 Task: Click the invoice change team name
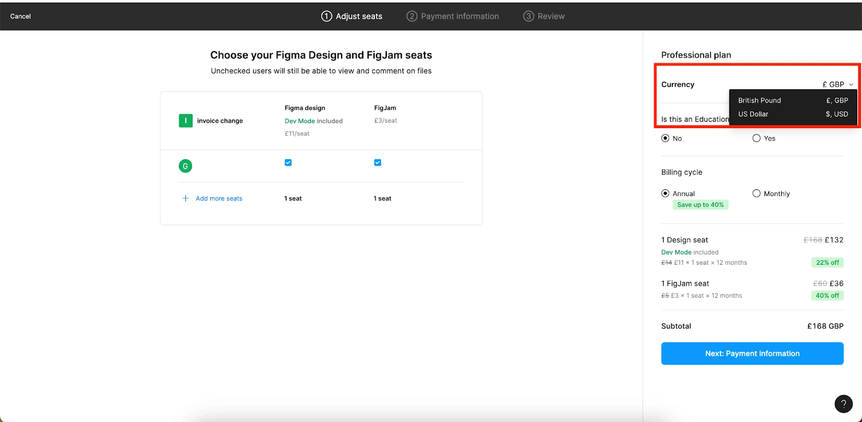220,121
